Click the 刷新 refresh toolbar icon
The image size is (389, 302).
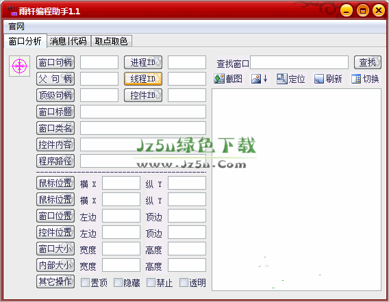[x=328, y=79]
